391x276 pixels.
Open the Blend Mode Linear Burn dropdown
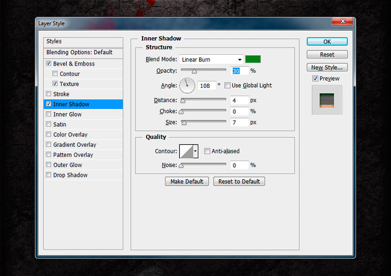click(211, 60)
